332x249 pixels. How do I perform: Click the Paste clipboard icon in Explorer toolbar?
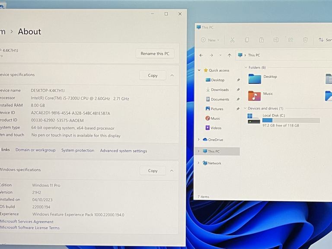coord(262,40)
